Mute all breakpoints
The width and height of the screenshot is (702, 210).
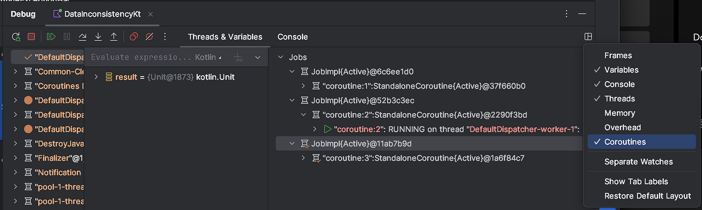tap(149, 37)
